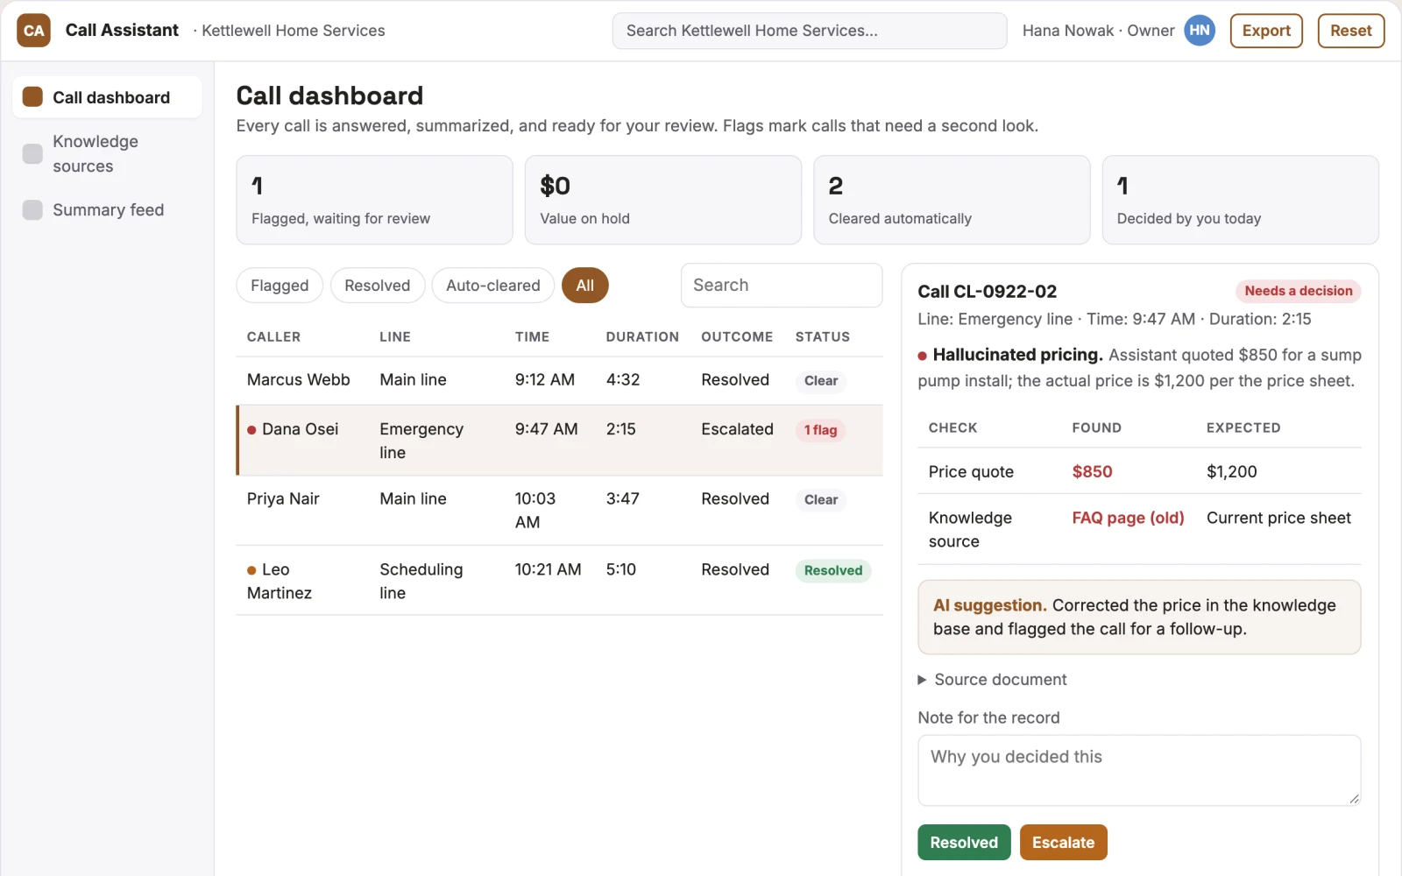Select the Leo Martinez call row
The width and height of the screenshot is (1402, 876).
[559, 581]
